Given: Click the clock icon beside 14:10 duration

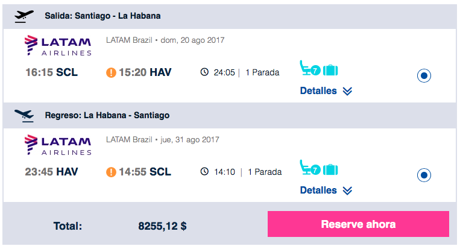Looking at the screenshot, I should pyautogui.click(x=204, y=171).
